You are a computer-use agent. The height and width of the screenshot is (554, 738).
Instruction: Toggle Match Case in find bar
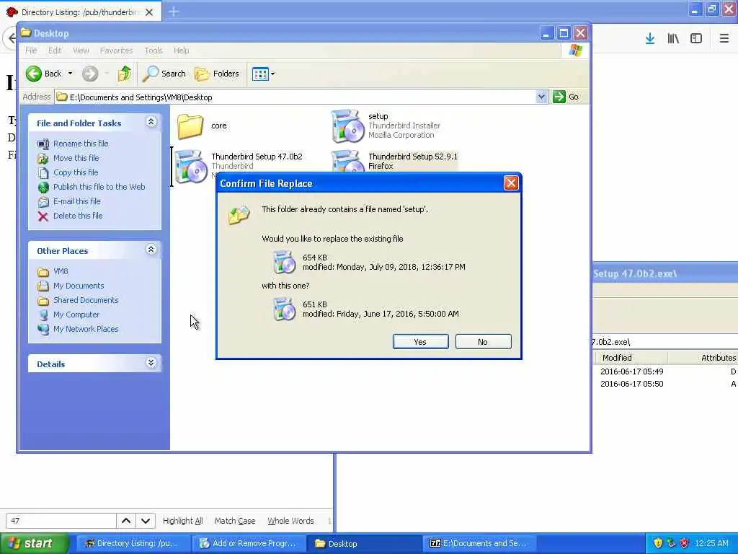(x=235, y=521)
